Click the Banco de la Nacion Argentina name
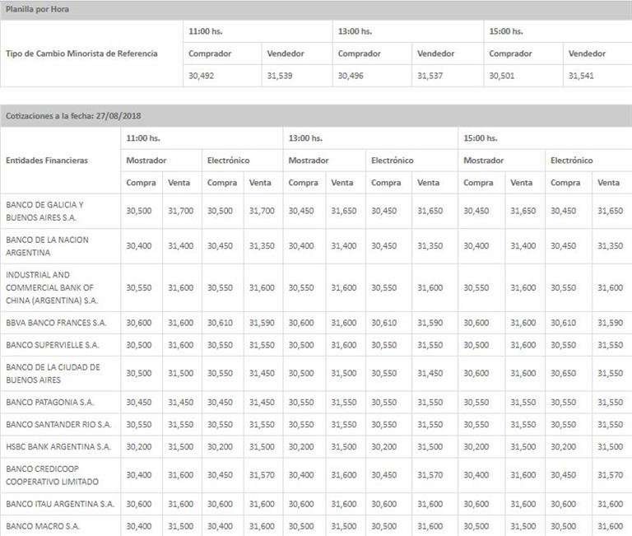Viewport: 632px width, 536px height. pyautogui.click(x=46, y=245)
